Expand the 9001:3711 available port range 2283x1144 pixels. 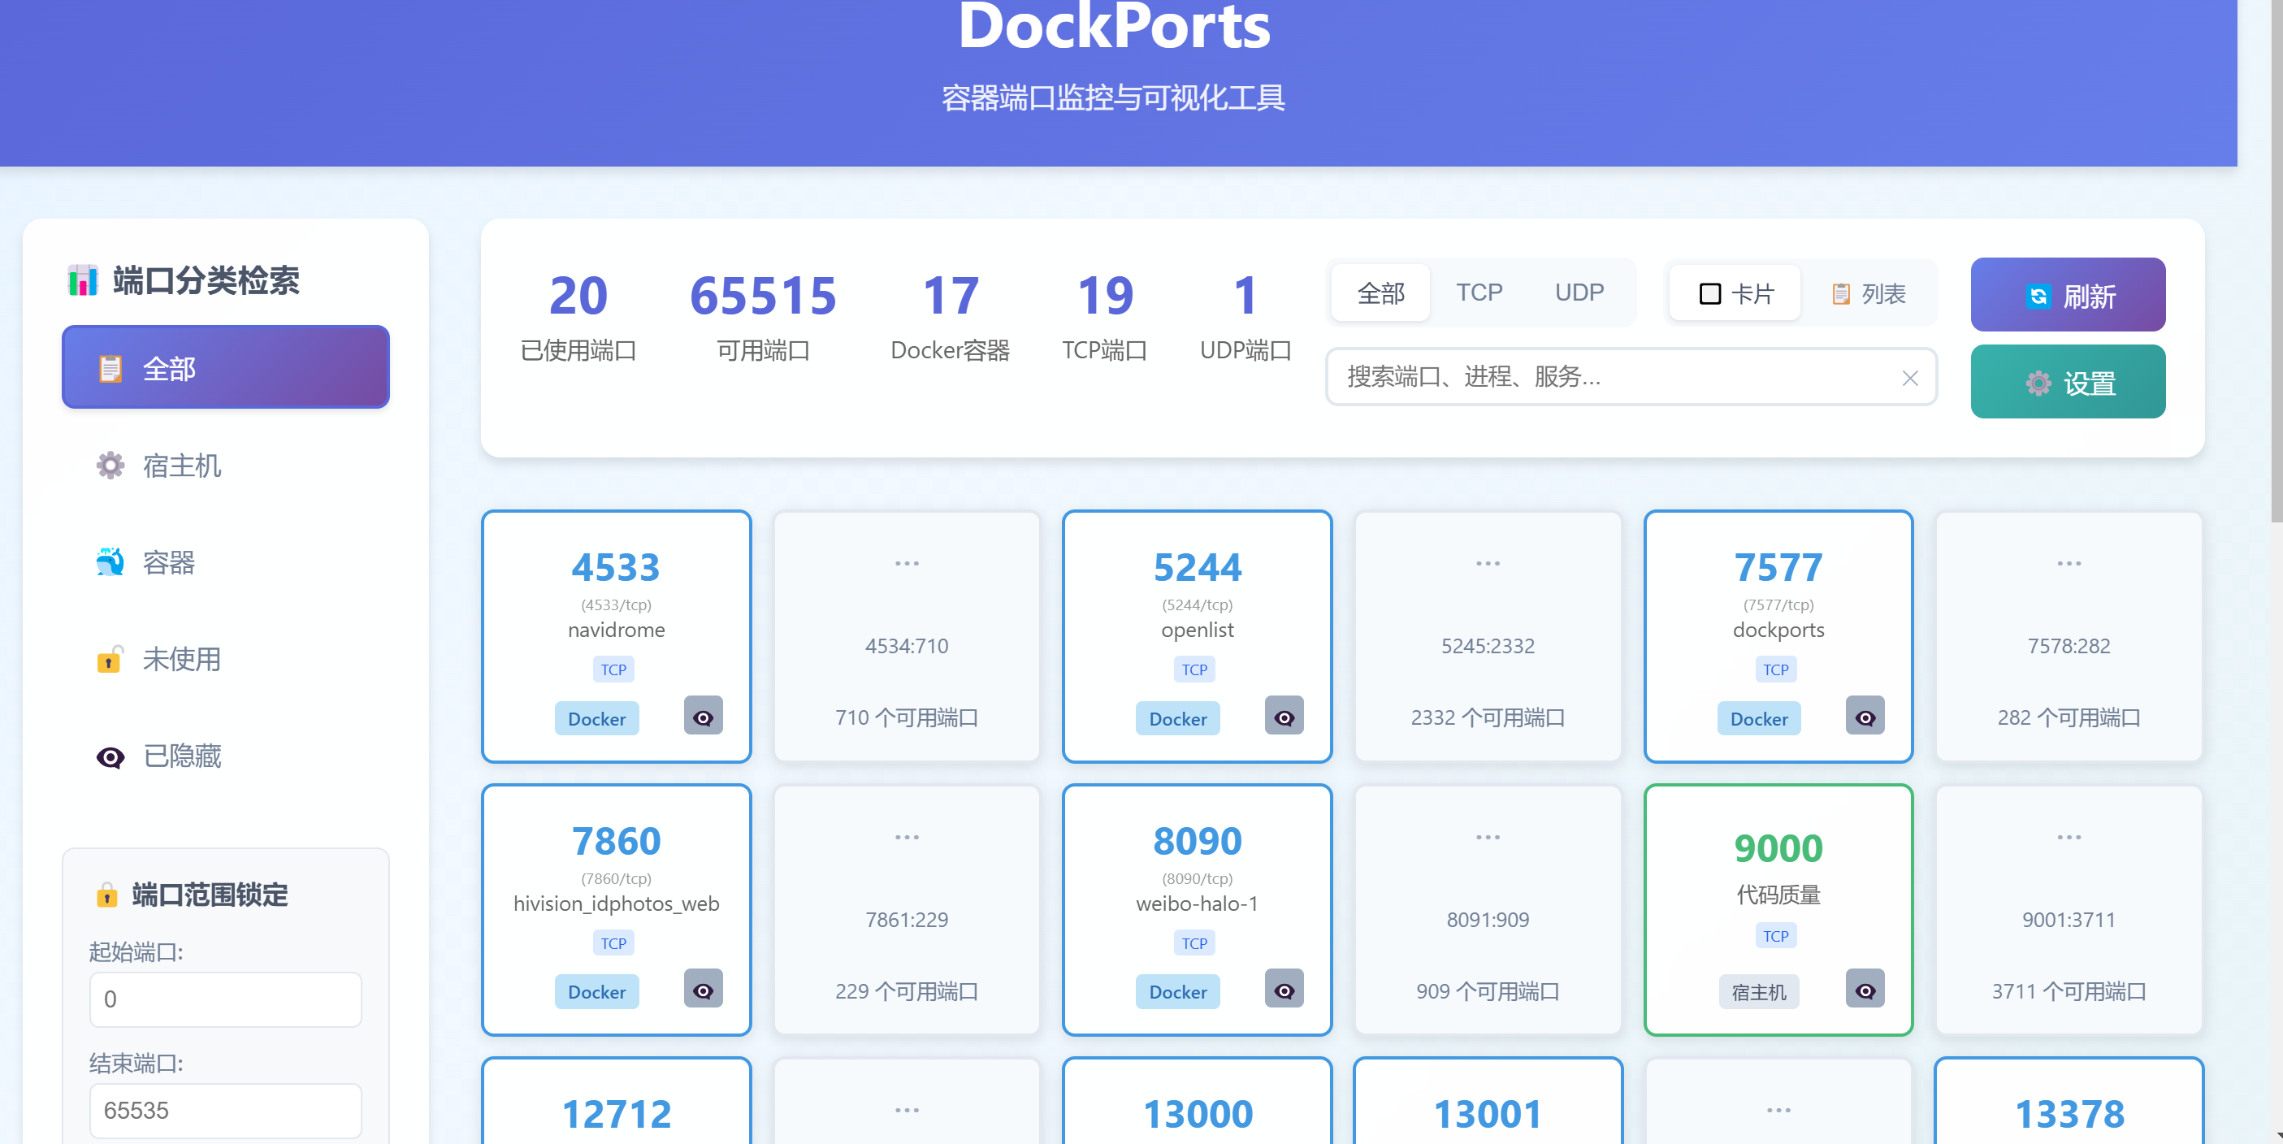pos(2069,909)
